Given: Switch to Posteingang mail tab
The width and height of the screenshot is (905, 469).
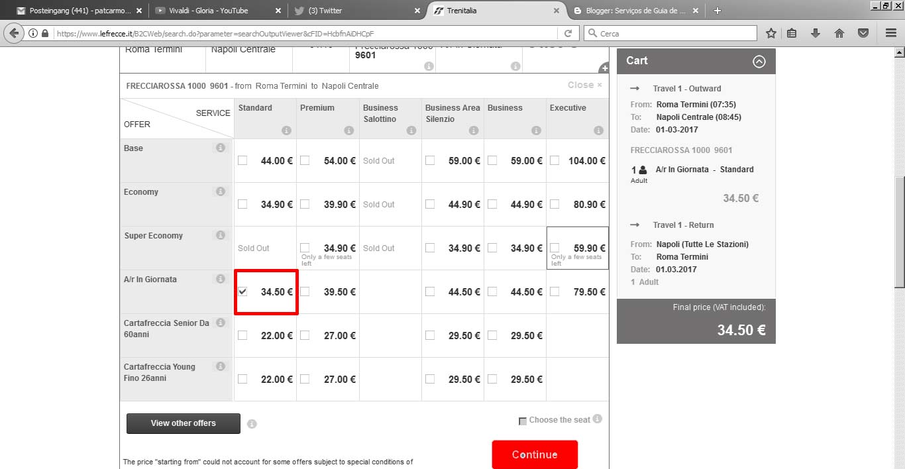Looking at the screenshot, I should (78, 11).
